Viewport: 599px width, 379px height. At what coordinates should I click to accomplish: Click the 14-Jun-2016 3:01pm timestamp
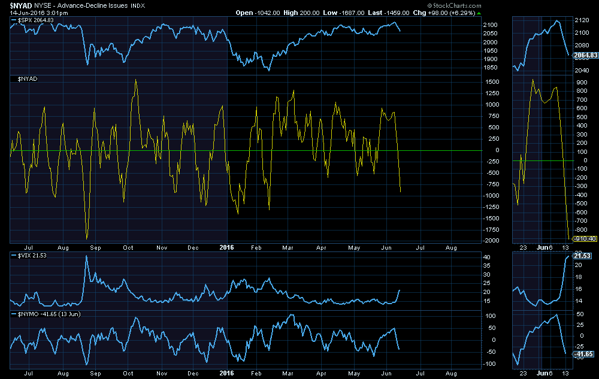34,12
